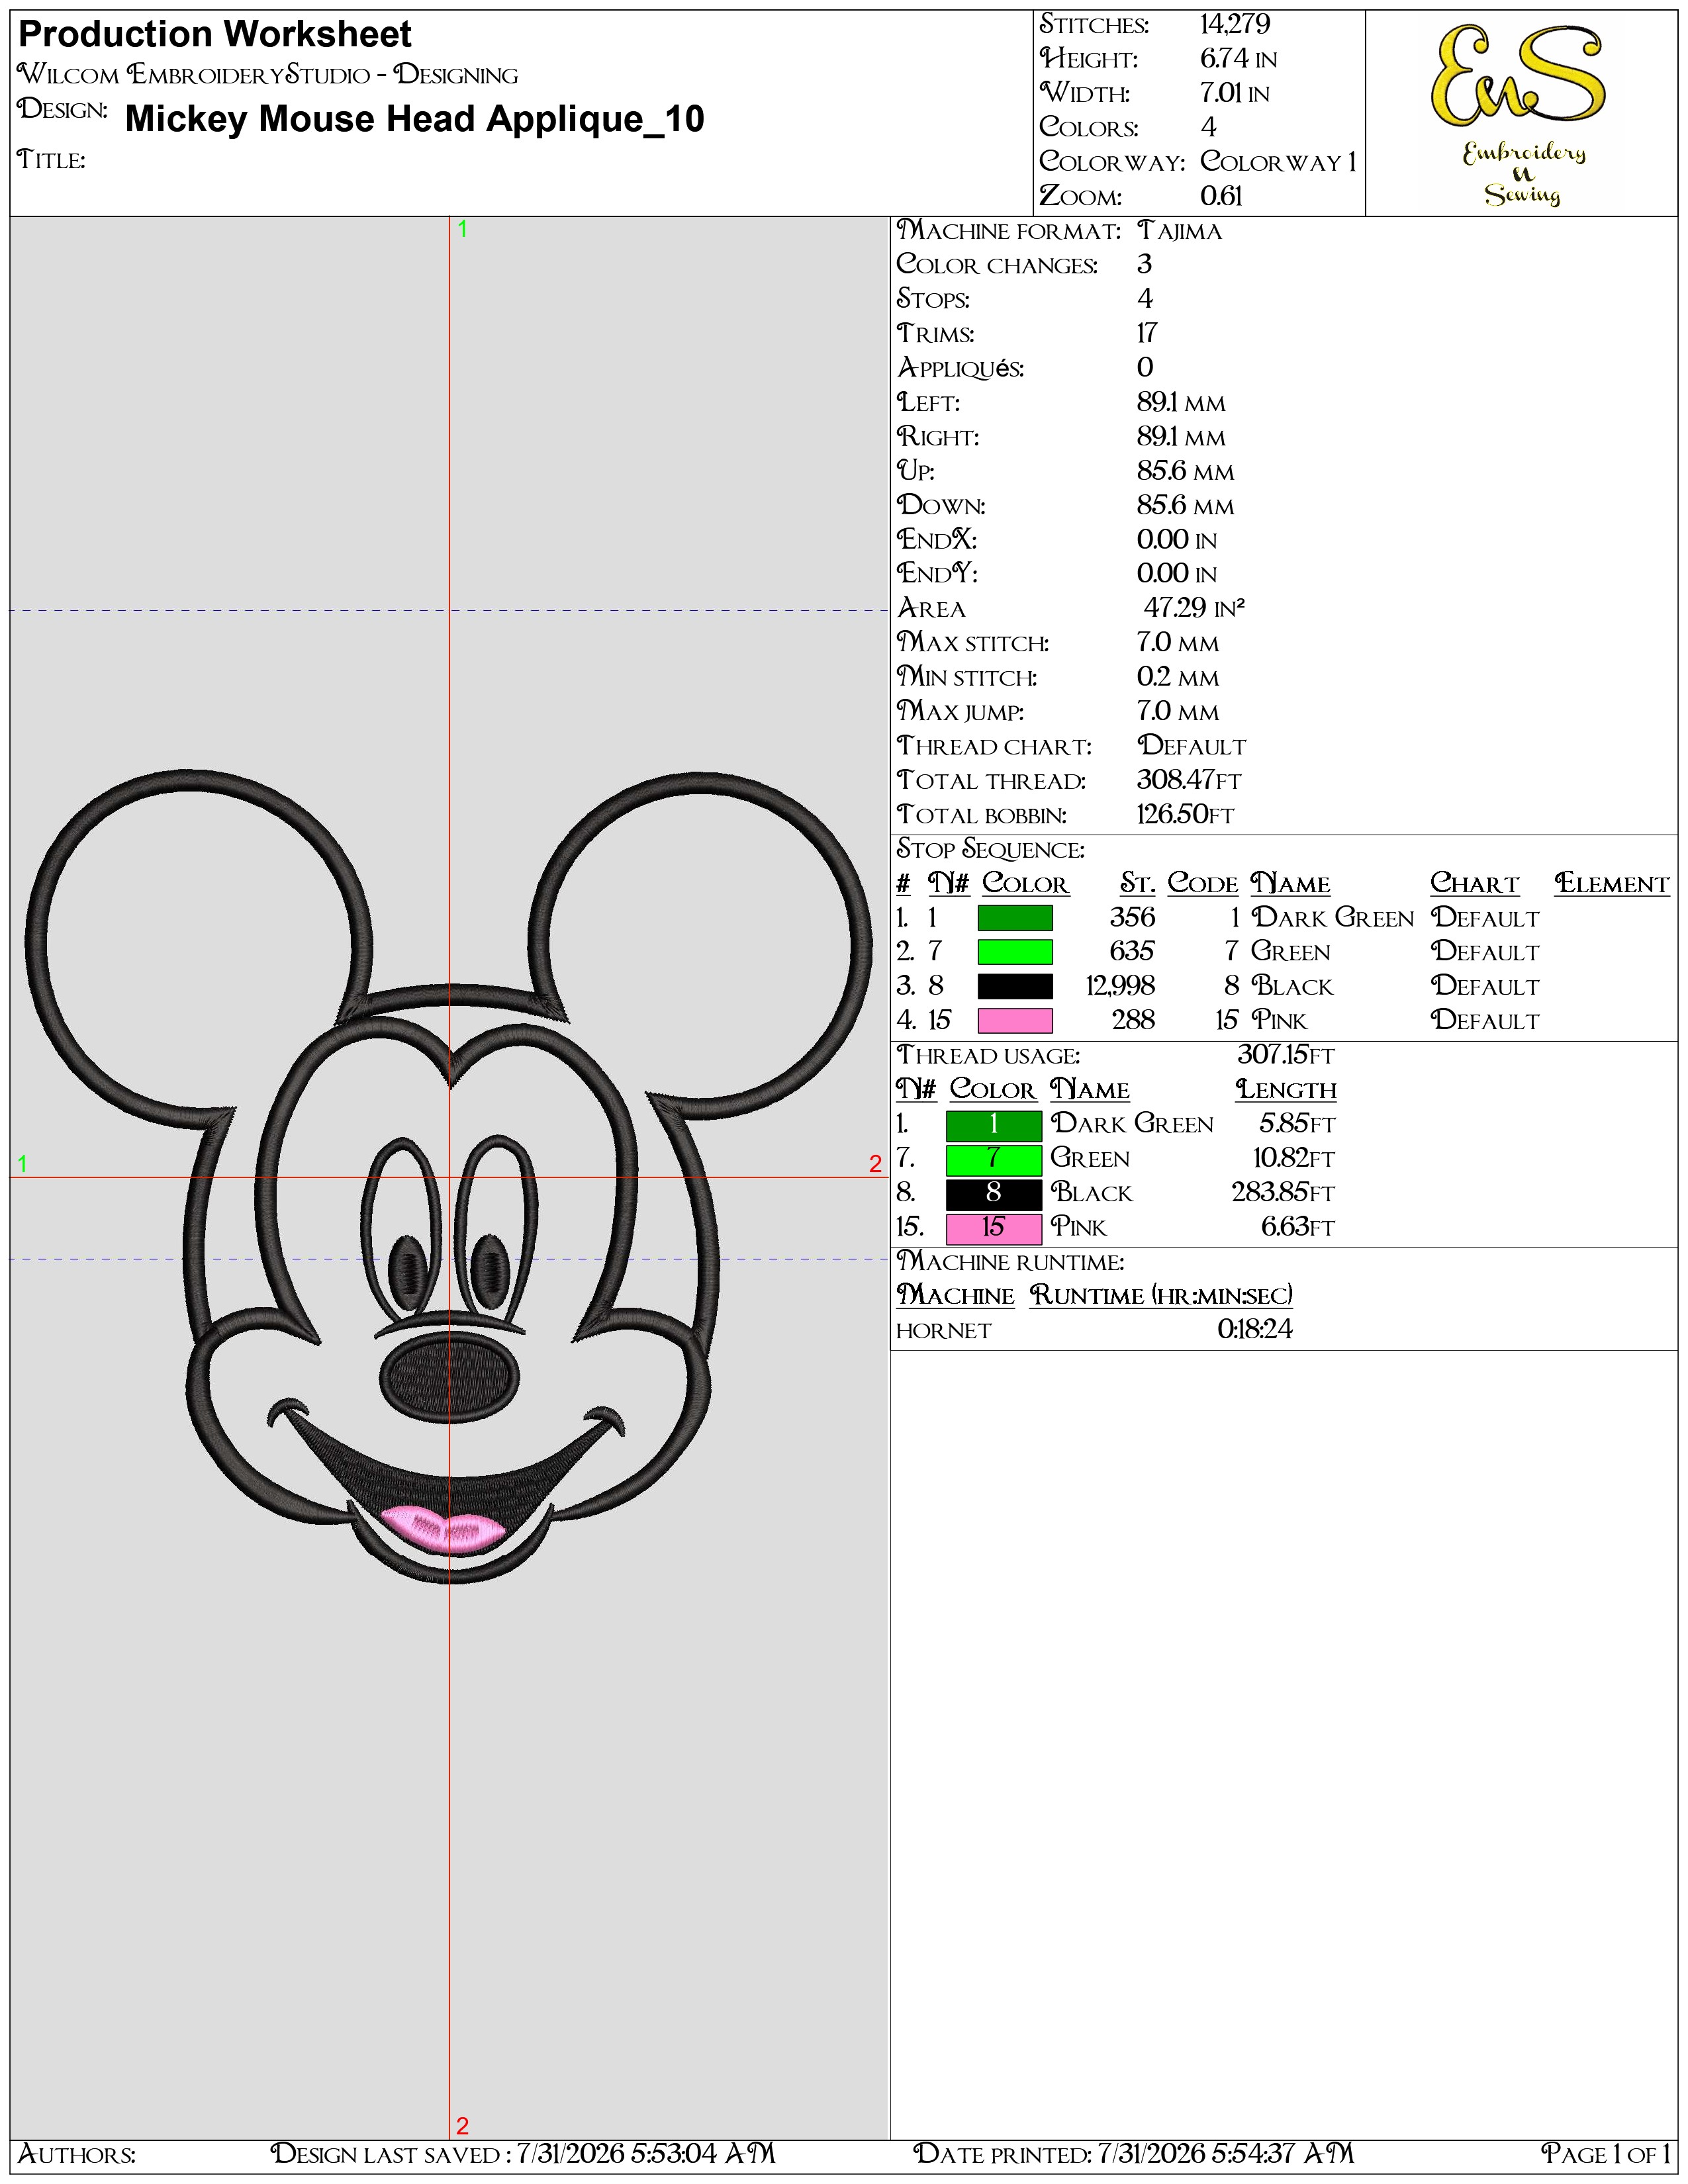This screenshot has width=1688, height=2184.
Task: Click the "Design last saved" timestamp
Action: [x=523, y=2154]
